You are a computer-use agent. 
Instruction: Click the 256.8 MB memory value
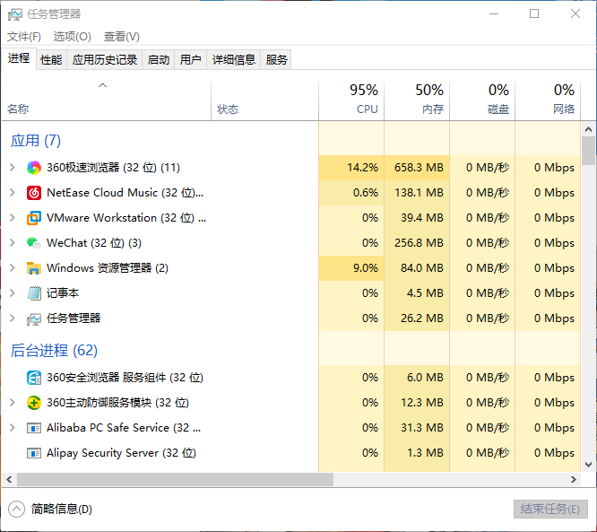pos(419,243)
